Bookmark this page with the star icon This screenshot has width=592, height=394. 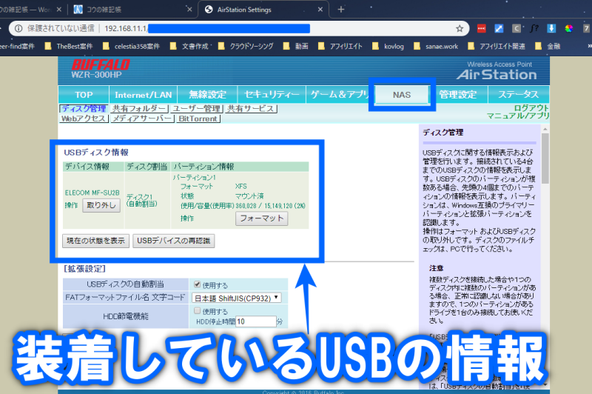[460, 28]
